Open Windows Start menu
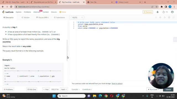 pyautogui.click(x=54, y=96)
